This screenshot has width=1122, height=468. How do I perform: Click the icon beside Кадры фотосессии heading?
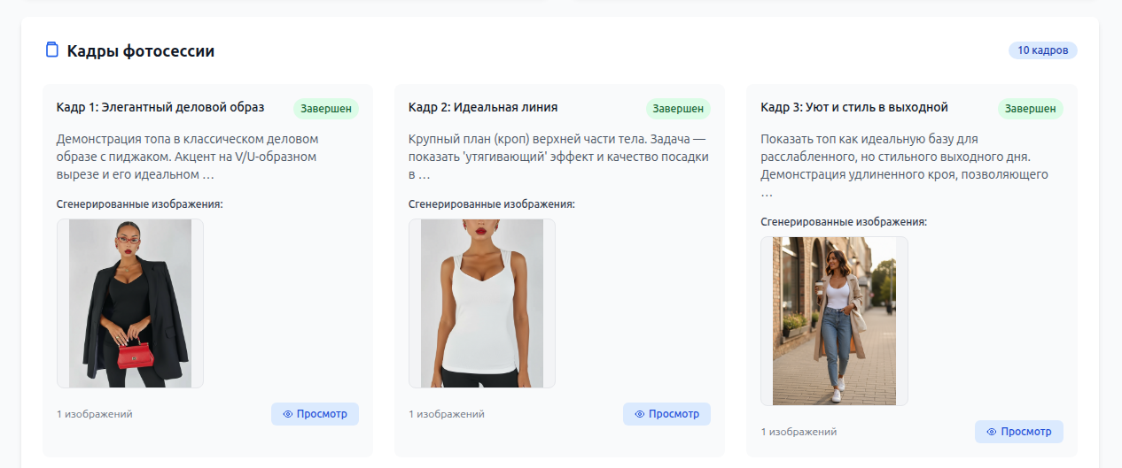(x=52, y=50)
